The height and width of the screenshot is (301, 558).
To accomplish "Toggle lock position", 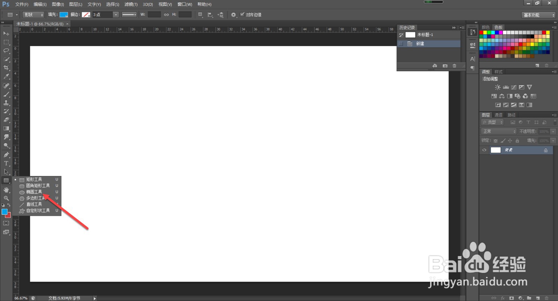I will point(510,141).
